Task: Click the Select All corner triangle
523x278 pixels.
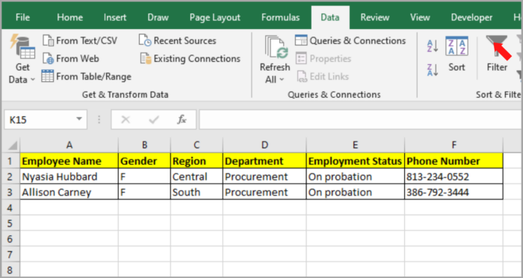Action: [12, 145]
